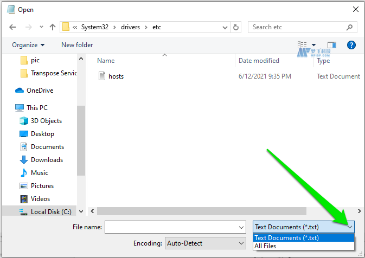Select the hosts file in list
365x258 pixels.
pyautogui.click(x=116, y=76)
